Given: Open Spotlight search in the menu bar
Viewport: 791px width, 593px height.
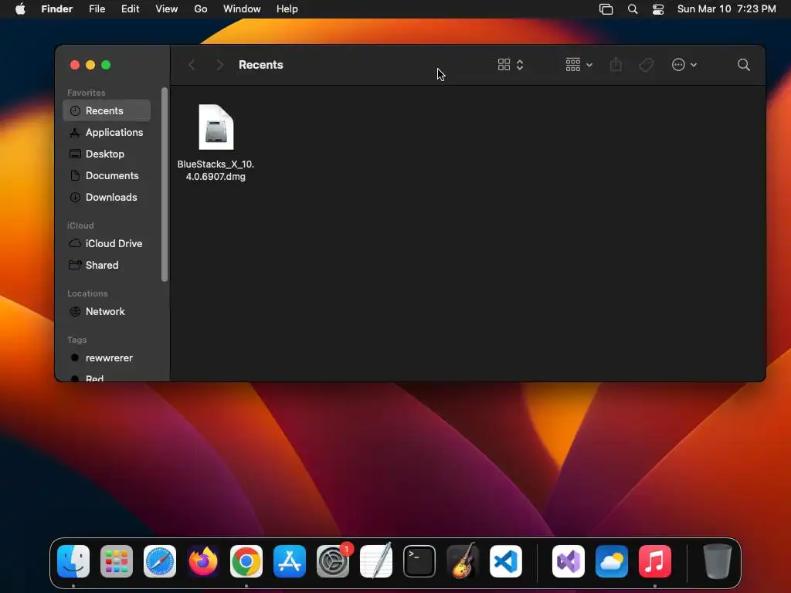Looking at the screenshot, I should 633,9.
